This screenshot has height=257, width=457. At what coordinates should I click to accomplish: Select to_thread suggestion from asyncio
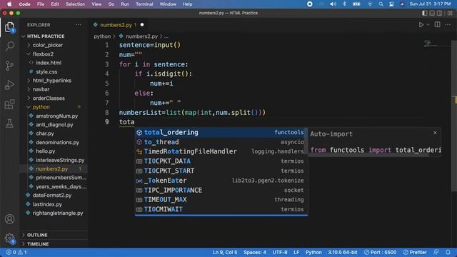(221, 142)
